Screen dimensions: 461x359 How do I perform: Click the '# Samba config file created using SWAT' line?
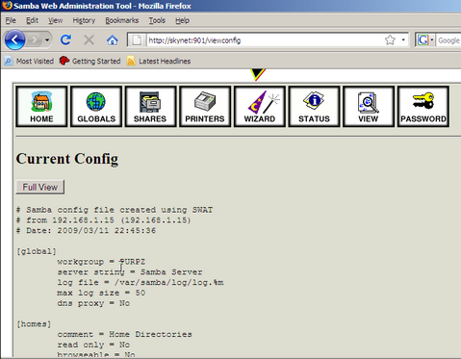click(115, 210)
